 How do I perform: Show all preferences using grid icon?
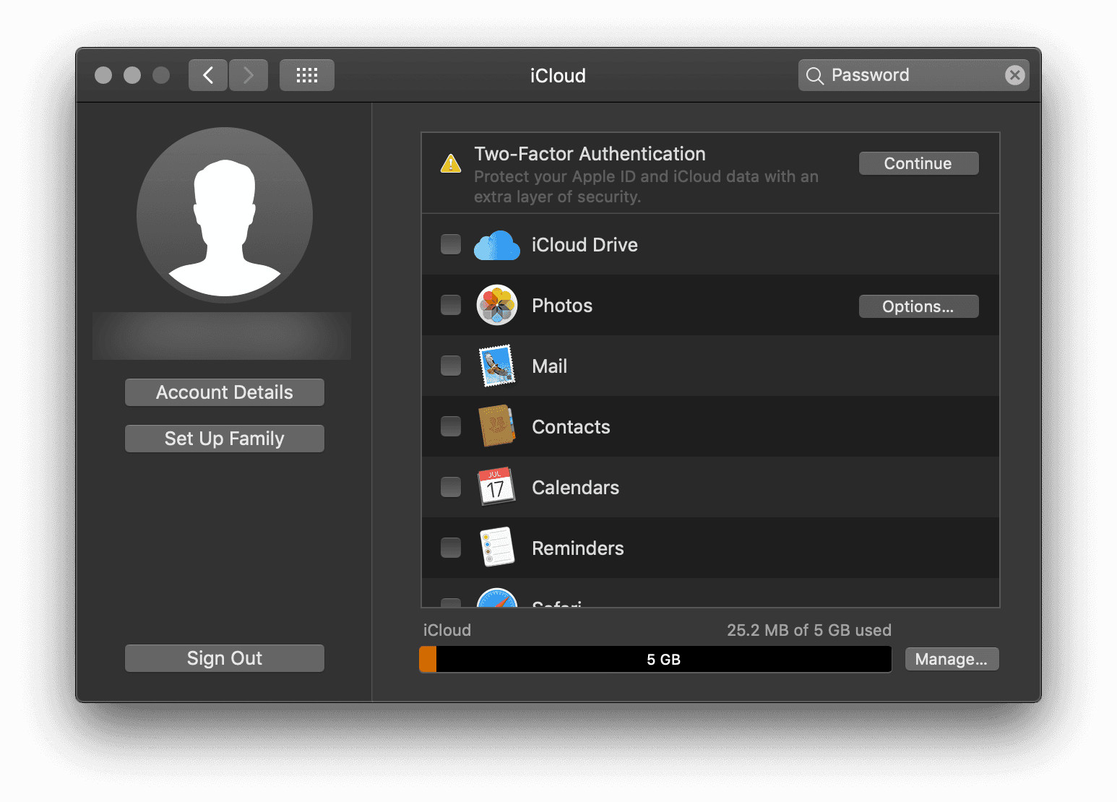point(306,75)
